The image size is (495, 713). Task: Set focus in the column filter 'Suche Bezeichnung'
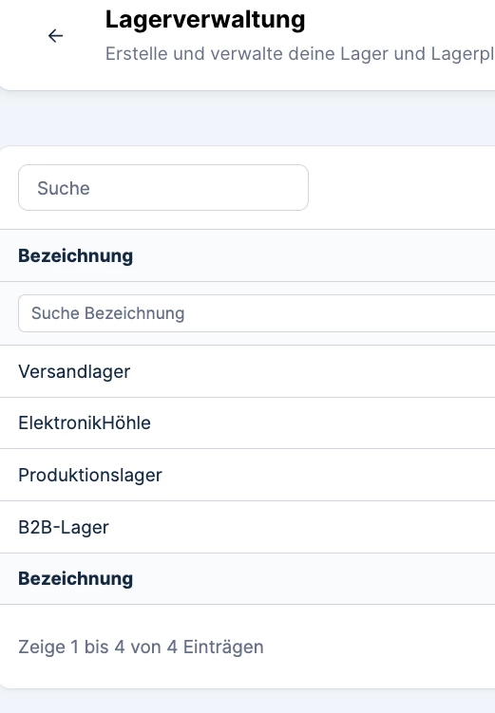click(x=257, y=313)
